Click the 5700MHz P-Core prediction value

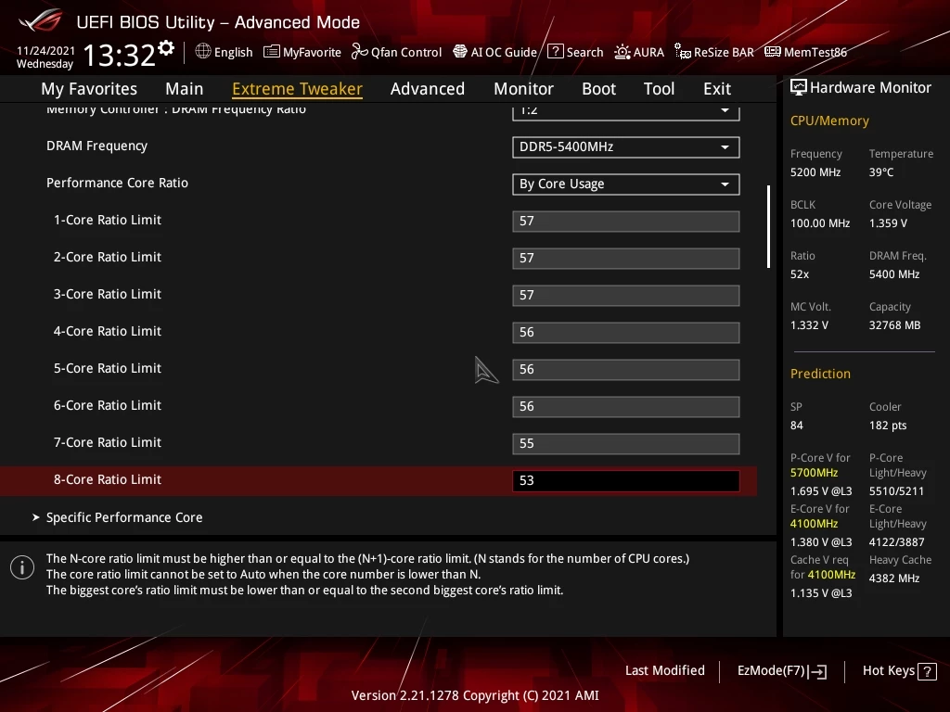[814, 473]
